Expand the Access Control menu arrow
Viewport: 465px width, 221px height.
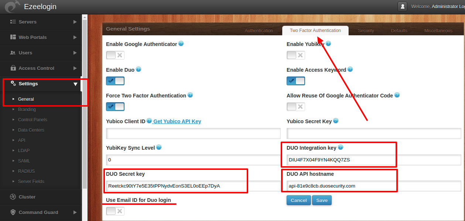pyautogui.click(x=75, y=68)
